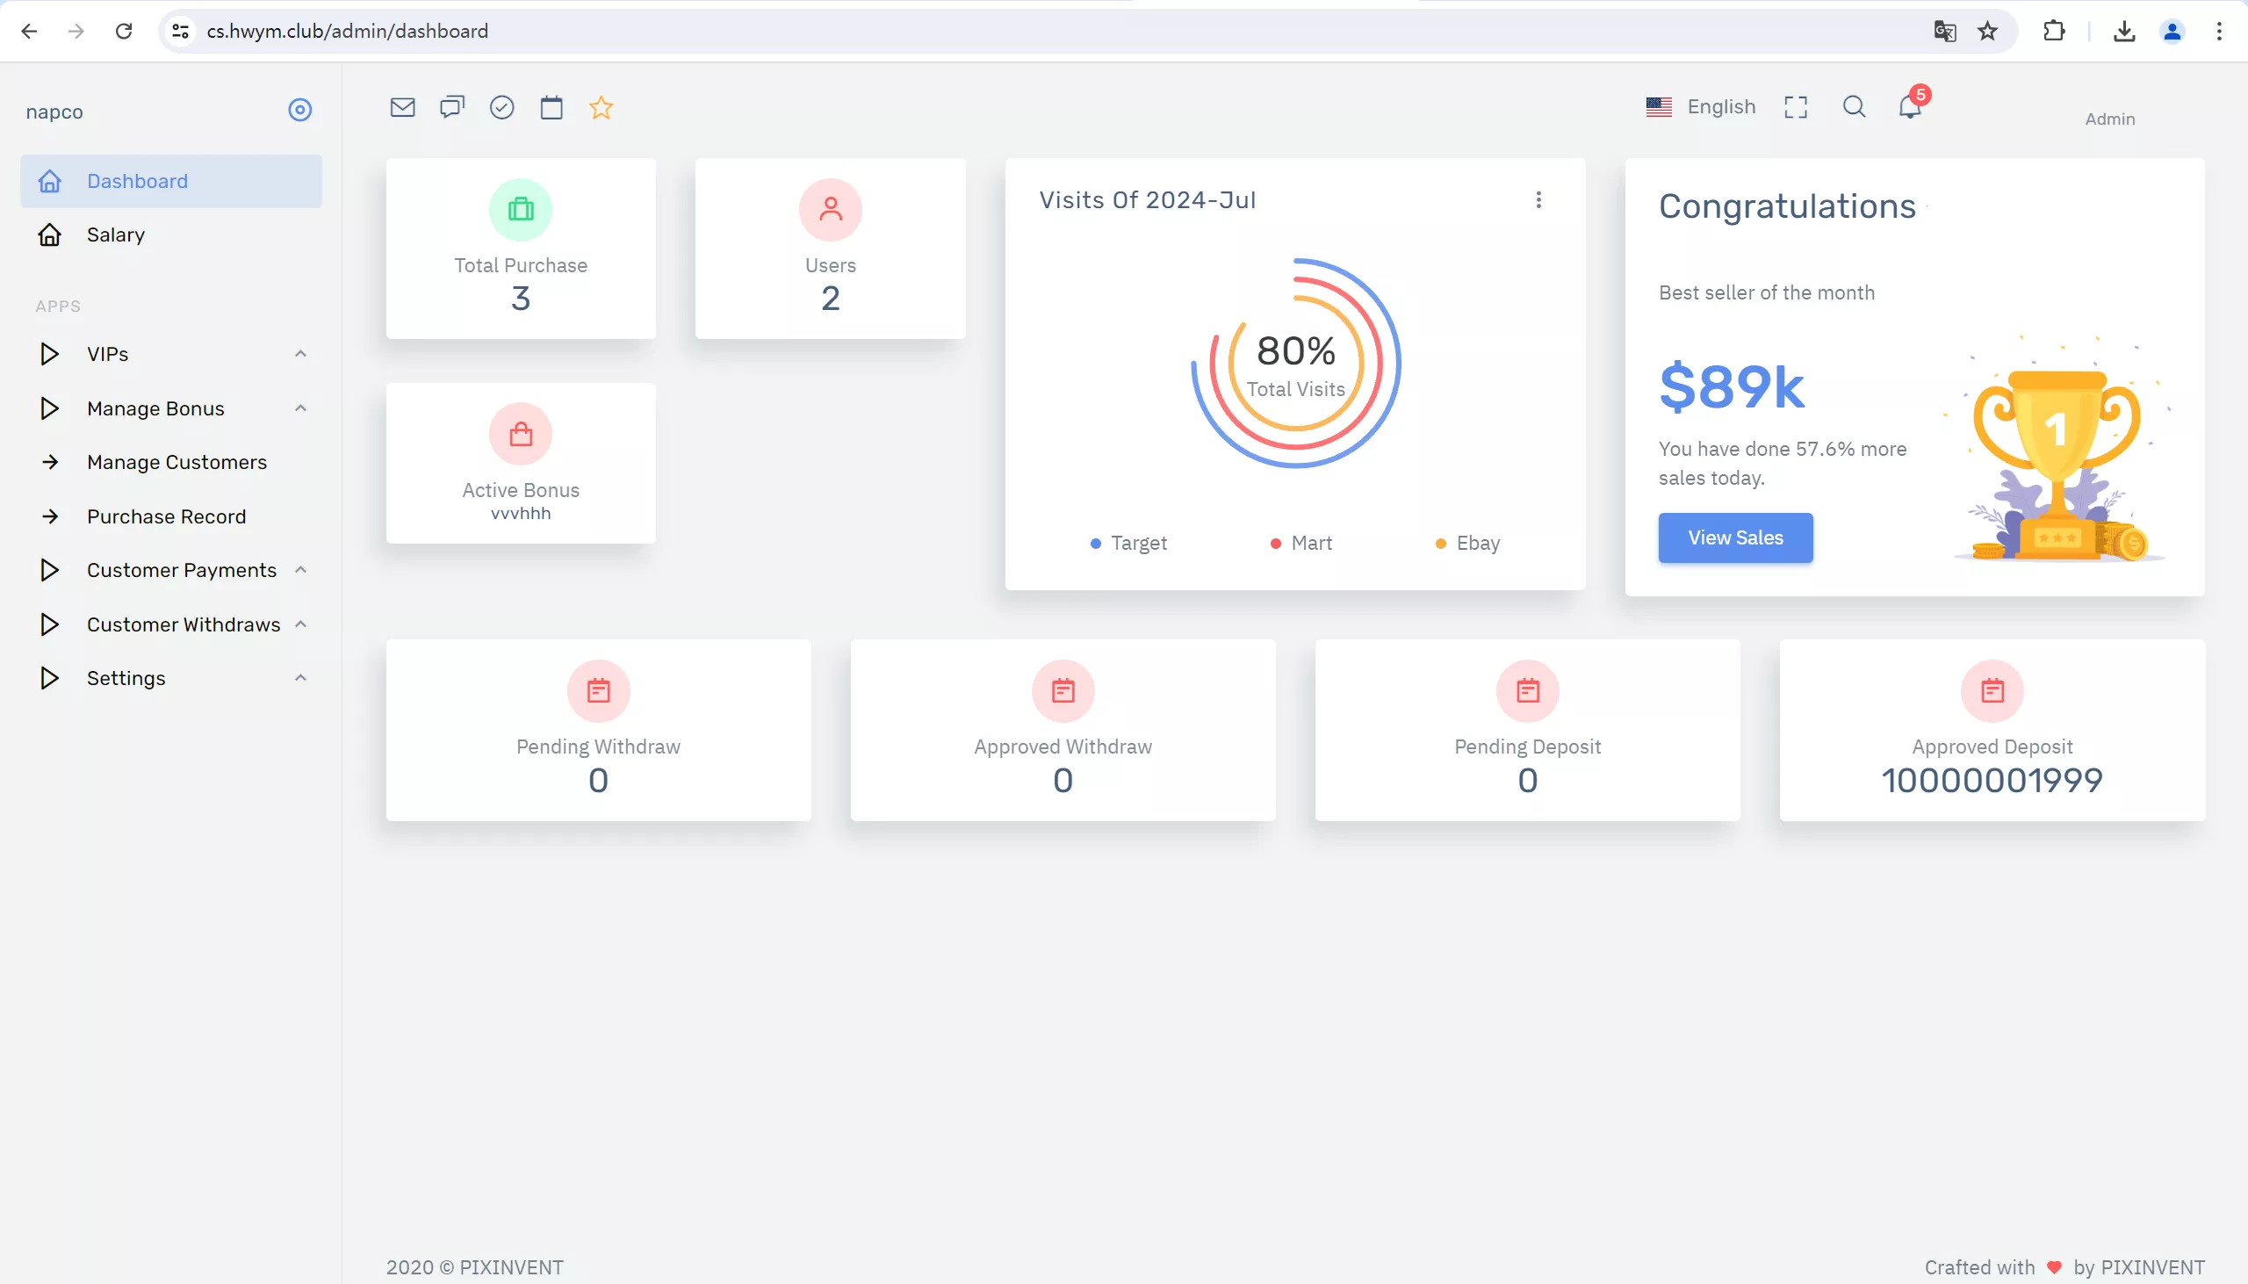Click the search magnifier icon

point(1853,106)
